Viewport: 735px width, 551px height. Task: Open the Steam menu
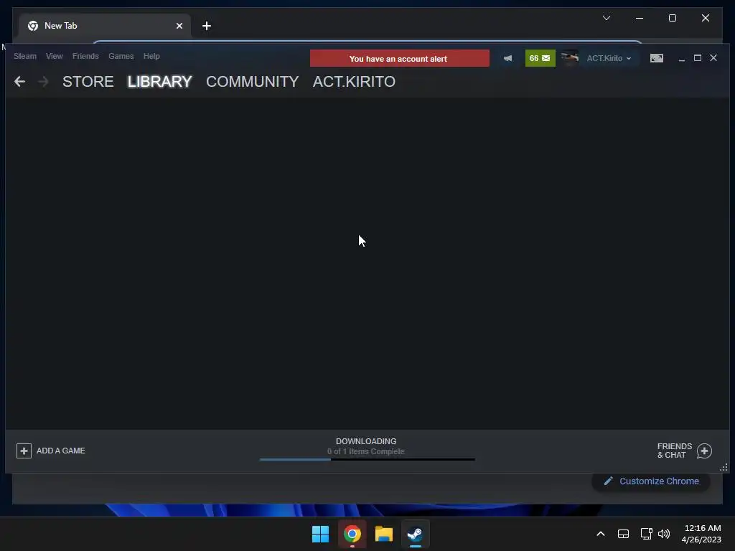[25, 56]
